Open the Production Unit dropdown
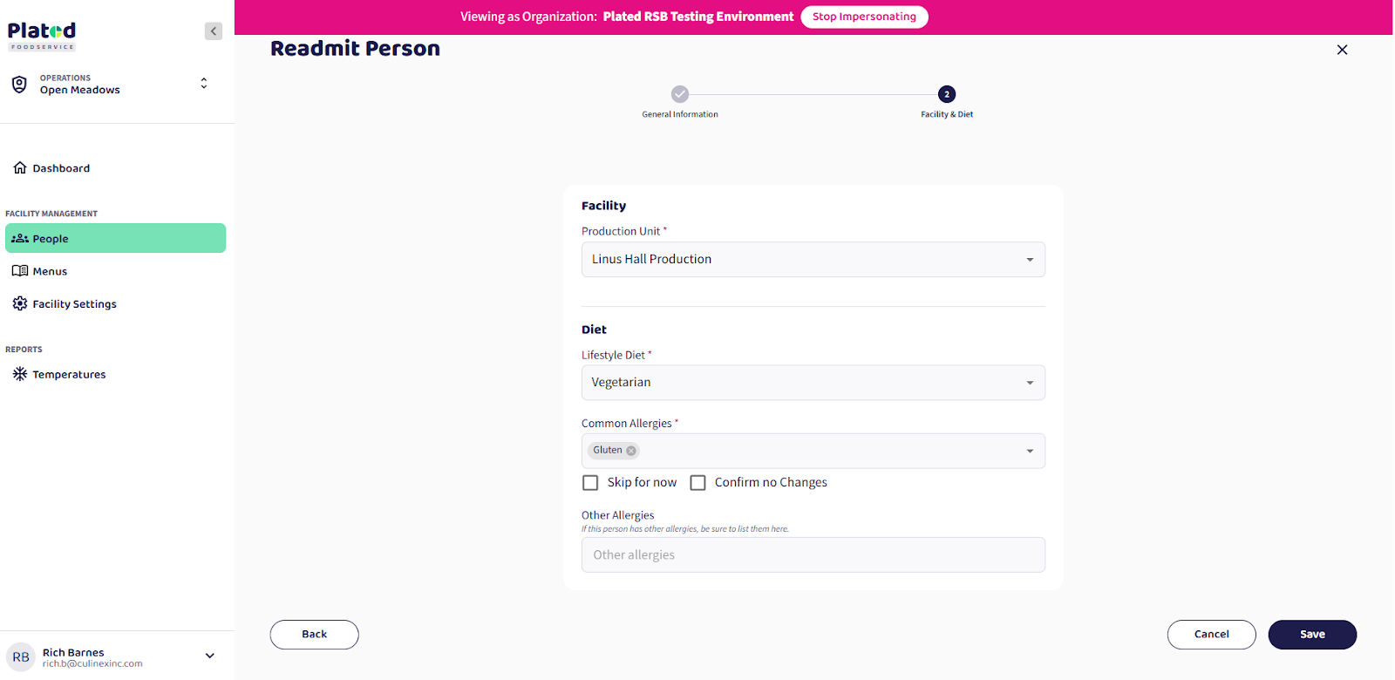The image size is (1395, 680). (813, 260)
